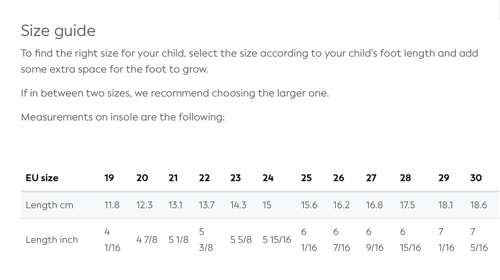This screenshot has width=500, height=280.
Task: Select EU size 24 column header
Action: (268, 178)
